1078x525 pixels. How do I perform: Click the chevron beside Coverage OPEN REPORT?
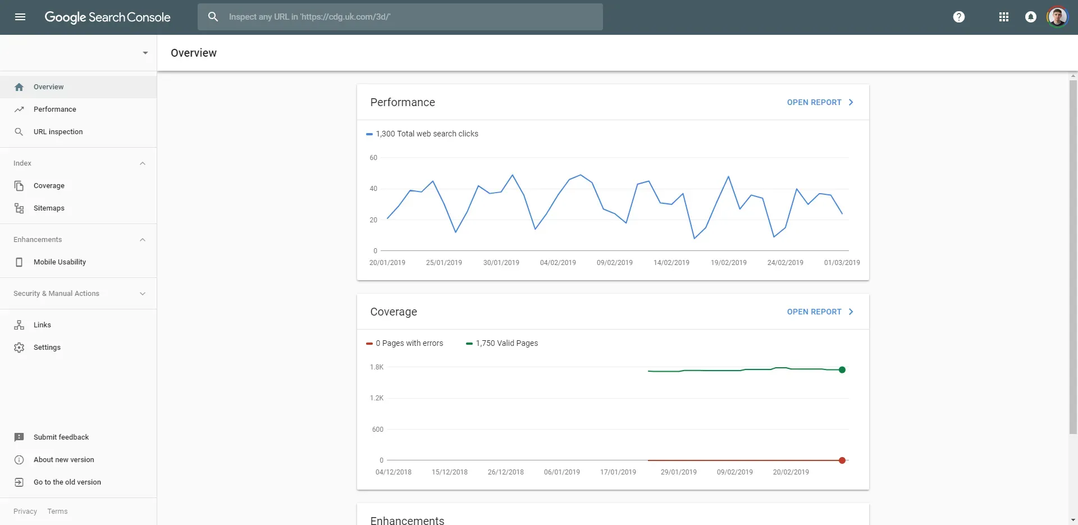coord(851,312)
